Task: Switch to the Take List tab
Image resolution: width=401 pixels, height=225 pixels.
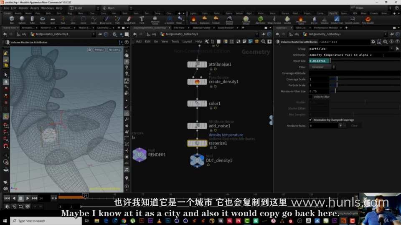Action: pos(300,27)
